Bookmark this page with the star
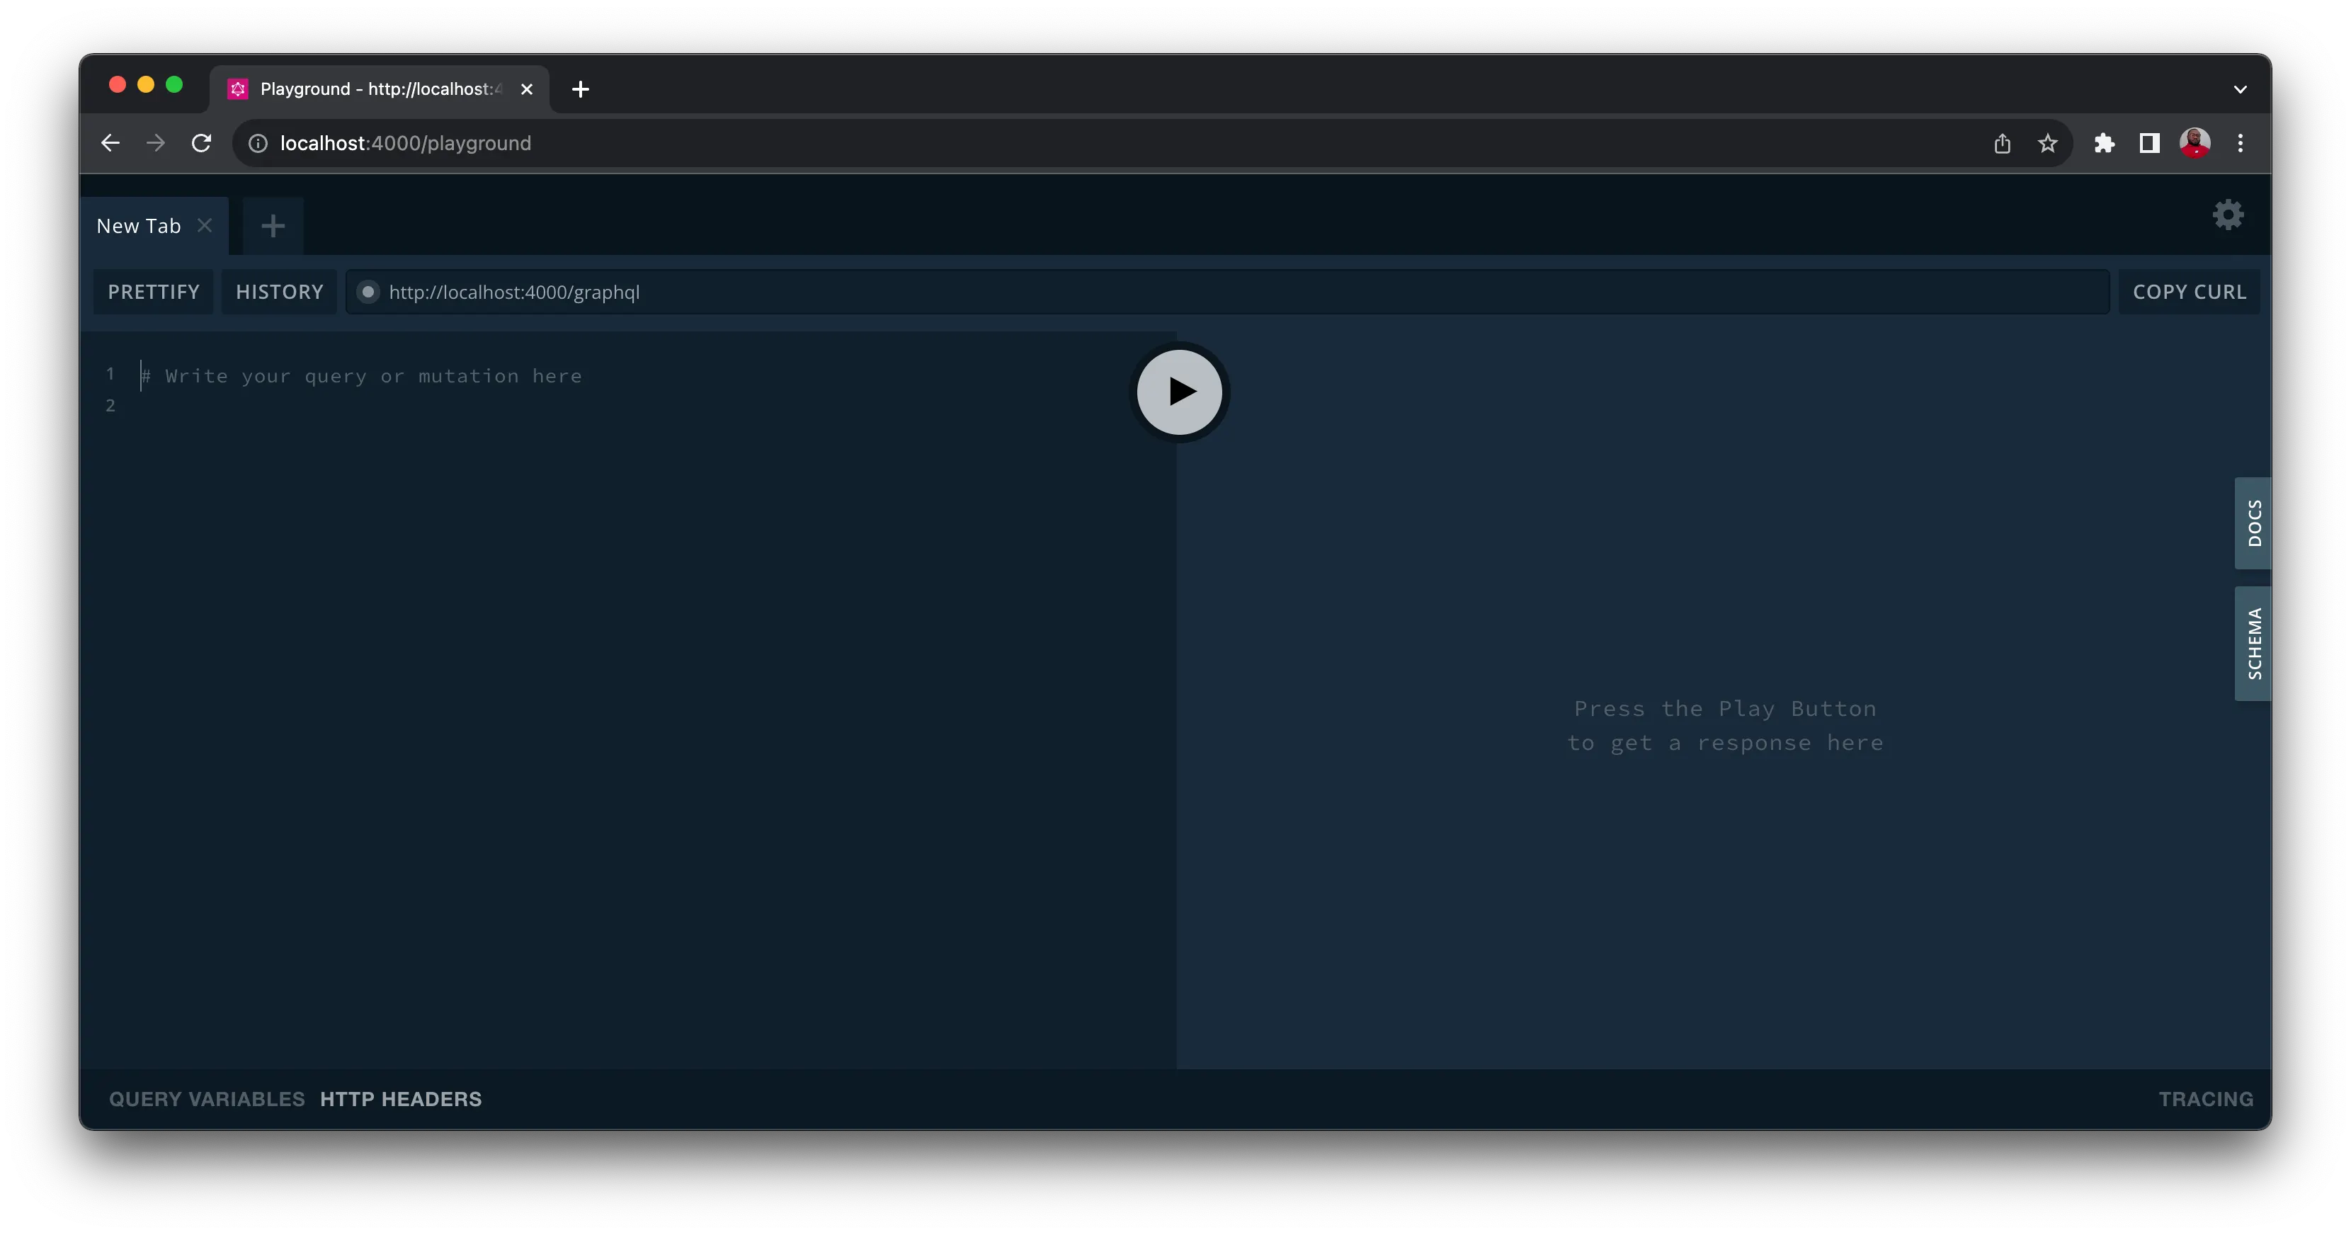2351x1235 pixels. (x=2047, y=143)
